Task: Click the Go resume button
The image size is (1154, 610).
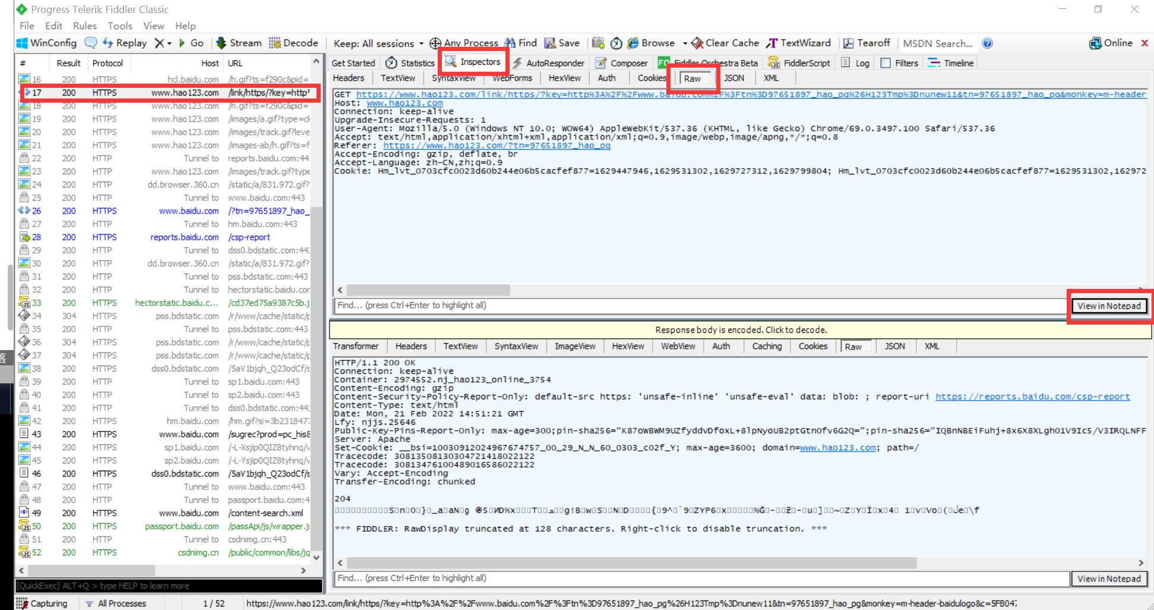Action: pyautogui.click(x=191, y=43)
